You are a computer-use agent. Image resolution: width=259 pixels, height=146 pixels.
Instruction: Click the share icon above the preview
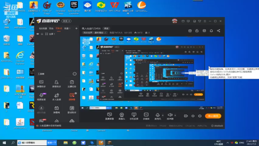tap(219, 31)
